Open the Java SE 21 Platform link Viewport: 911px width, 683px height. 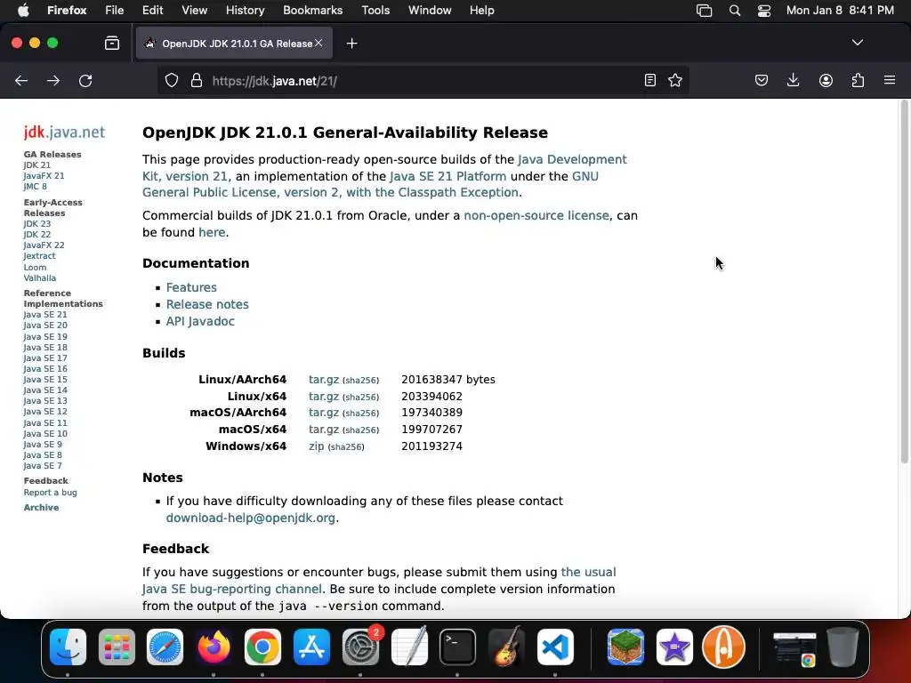click(x=448, y=176)
